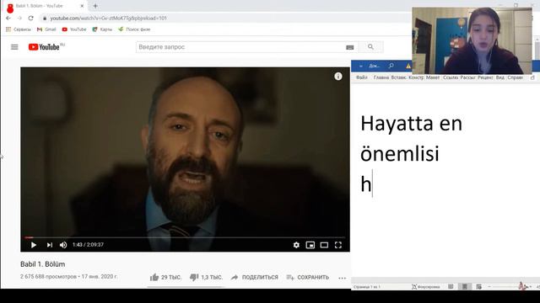Switch to theater mode icon
This screenshot has width=540, height=303.
coord(324,245)
